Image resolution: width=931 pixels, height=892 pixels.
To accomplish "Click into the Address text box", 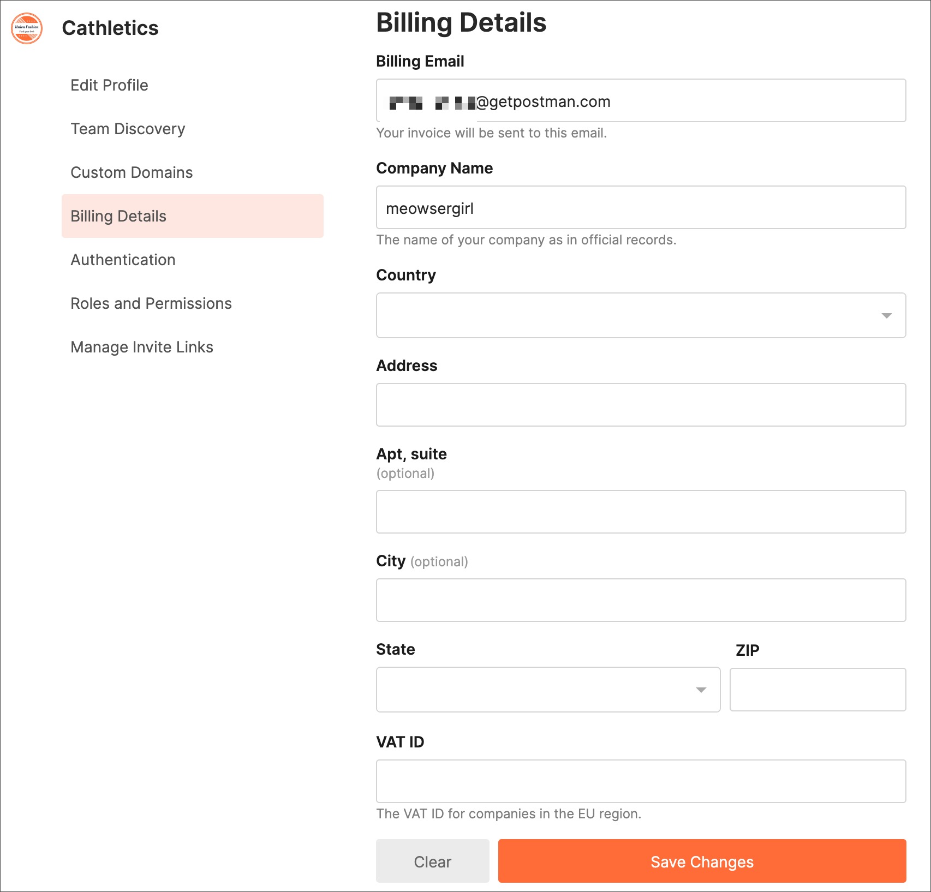I will tap(641, 405).
